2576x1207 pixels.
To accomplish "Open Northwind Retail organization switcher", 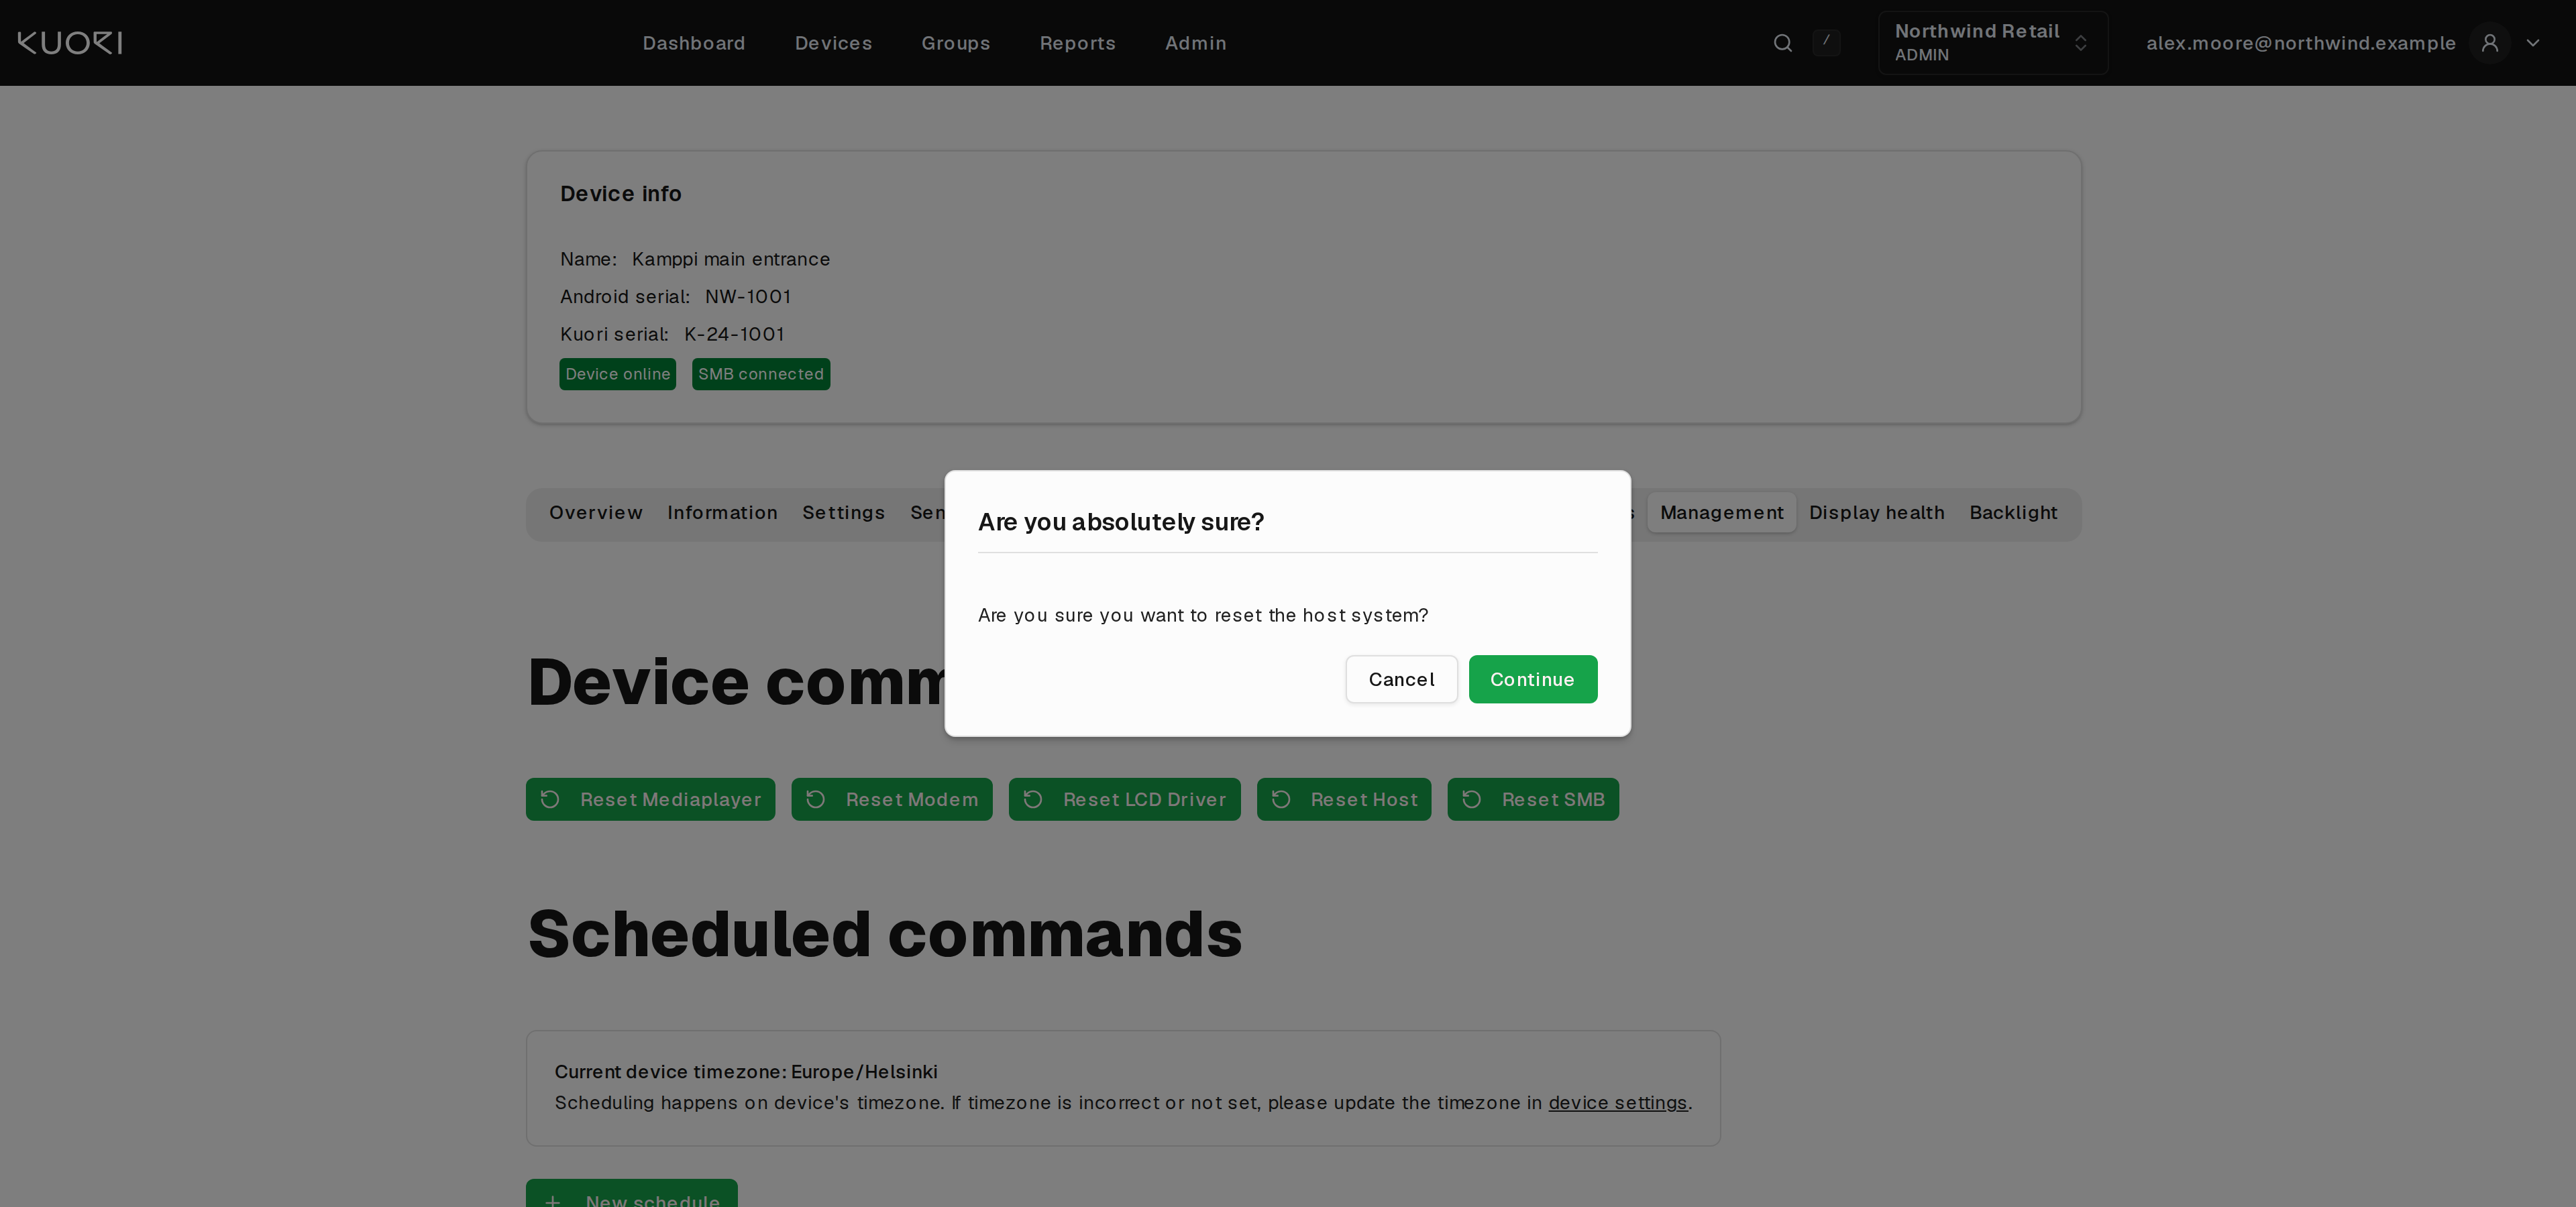I will (x=1992, y=43).
